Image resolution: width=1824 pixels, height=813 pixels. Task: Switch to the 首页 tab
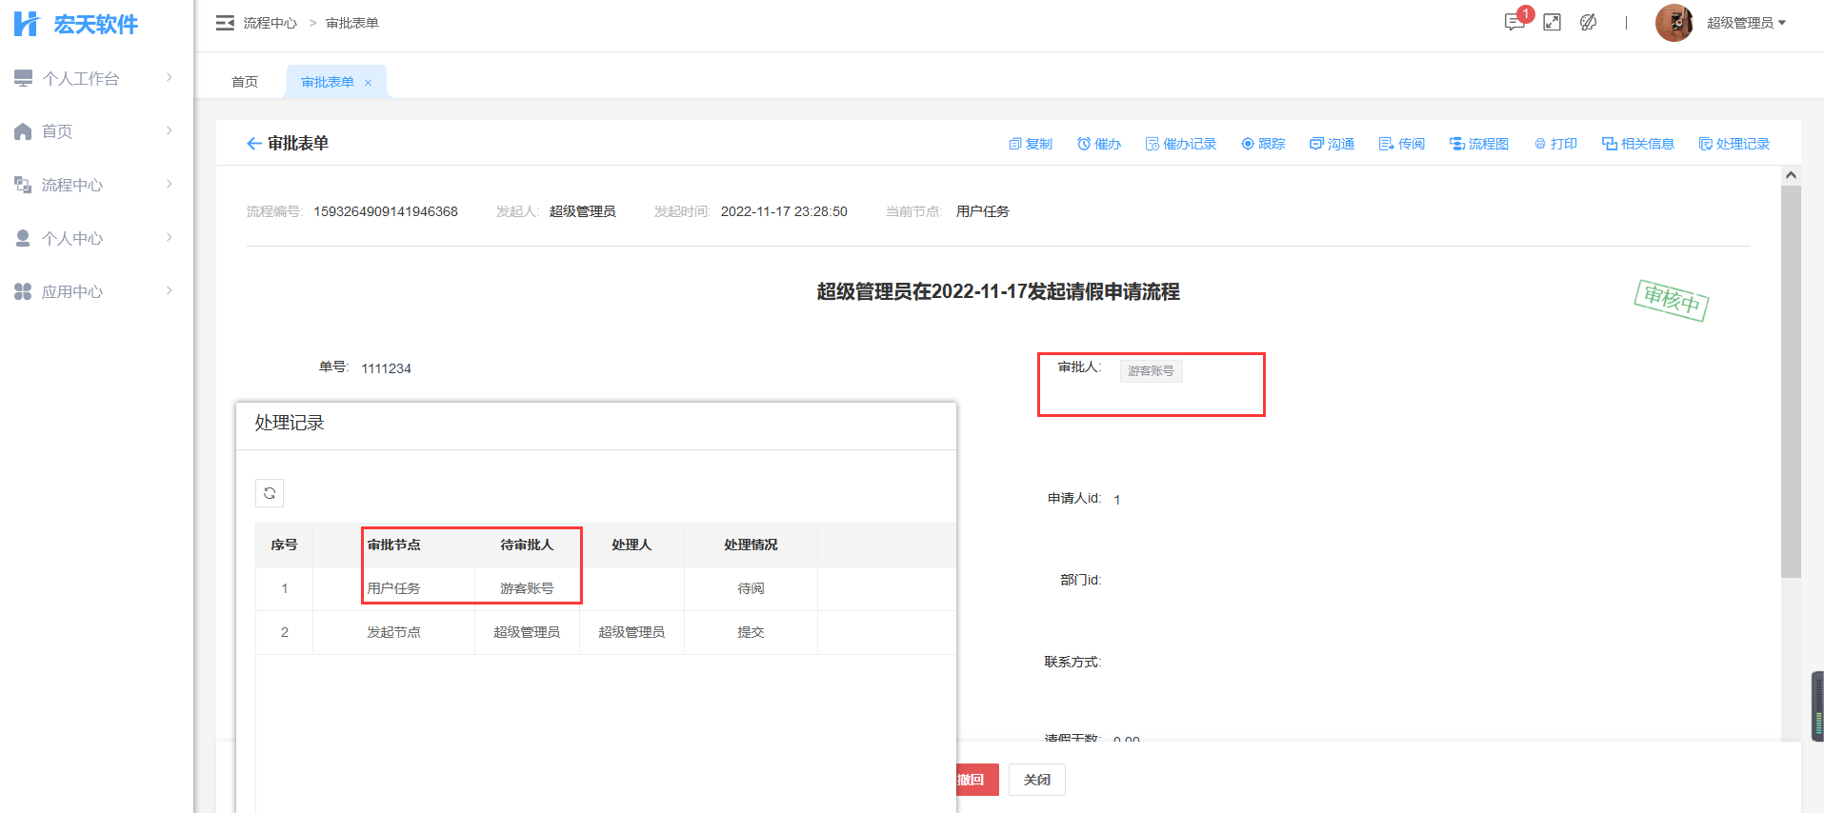(245, 82)
